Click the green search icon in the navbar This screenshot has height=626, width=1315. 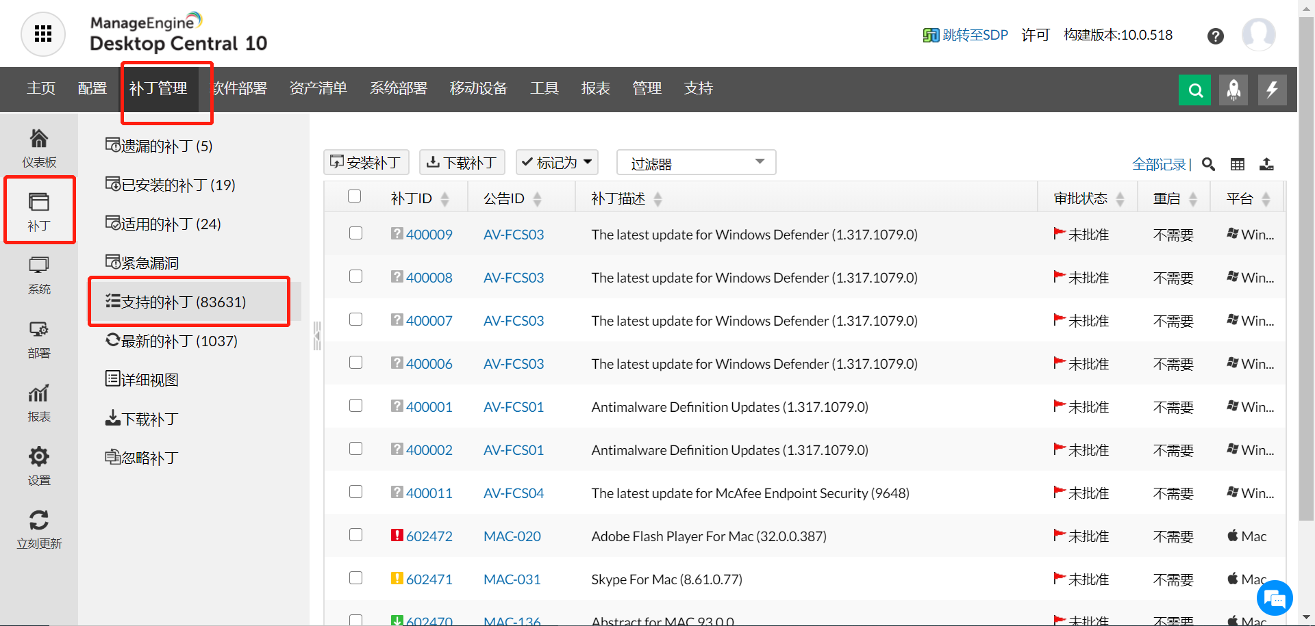tap(1195, 90)
